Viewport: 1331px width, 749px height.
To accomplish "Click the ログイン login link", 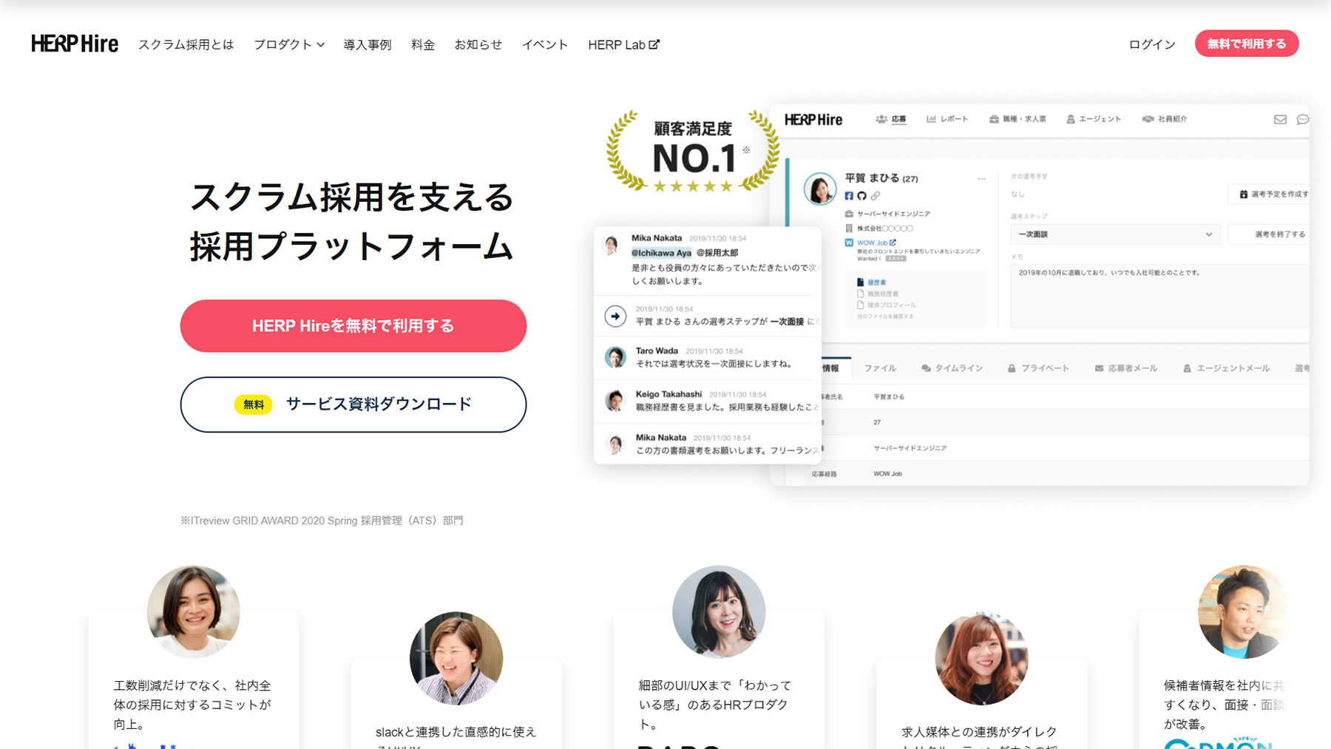I will [1152, 44].
